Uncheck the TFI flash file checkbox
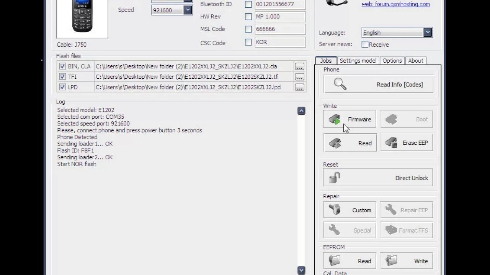 pos(62,77)
